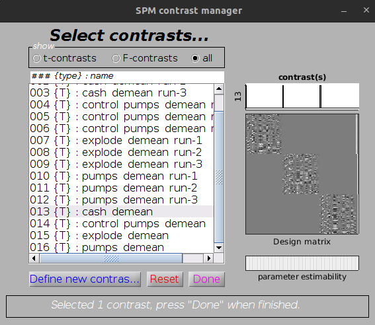Screen dimensions: 375x325
Task: Select contrast 014 control pumps demean
Action: (121, 224)
